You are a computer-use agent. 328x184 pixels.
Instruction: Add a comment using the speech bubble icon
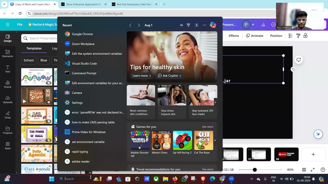click(299, 60)
